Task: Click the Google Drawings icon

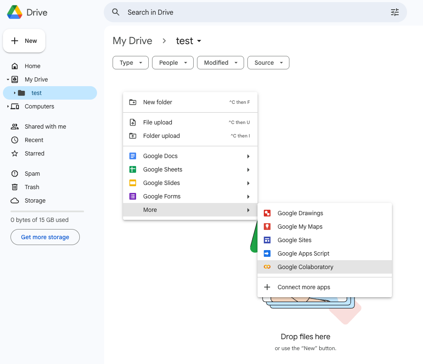Action: [x=267, y=213]
